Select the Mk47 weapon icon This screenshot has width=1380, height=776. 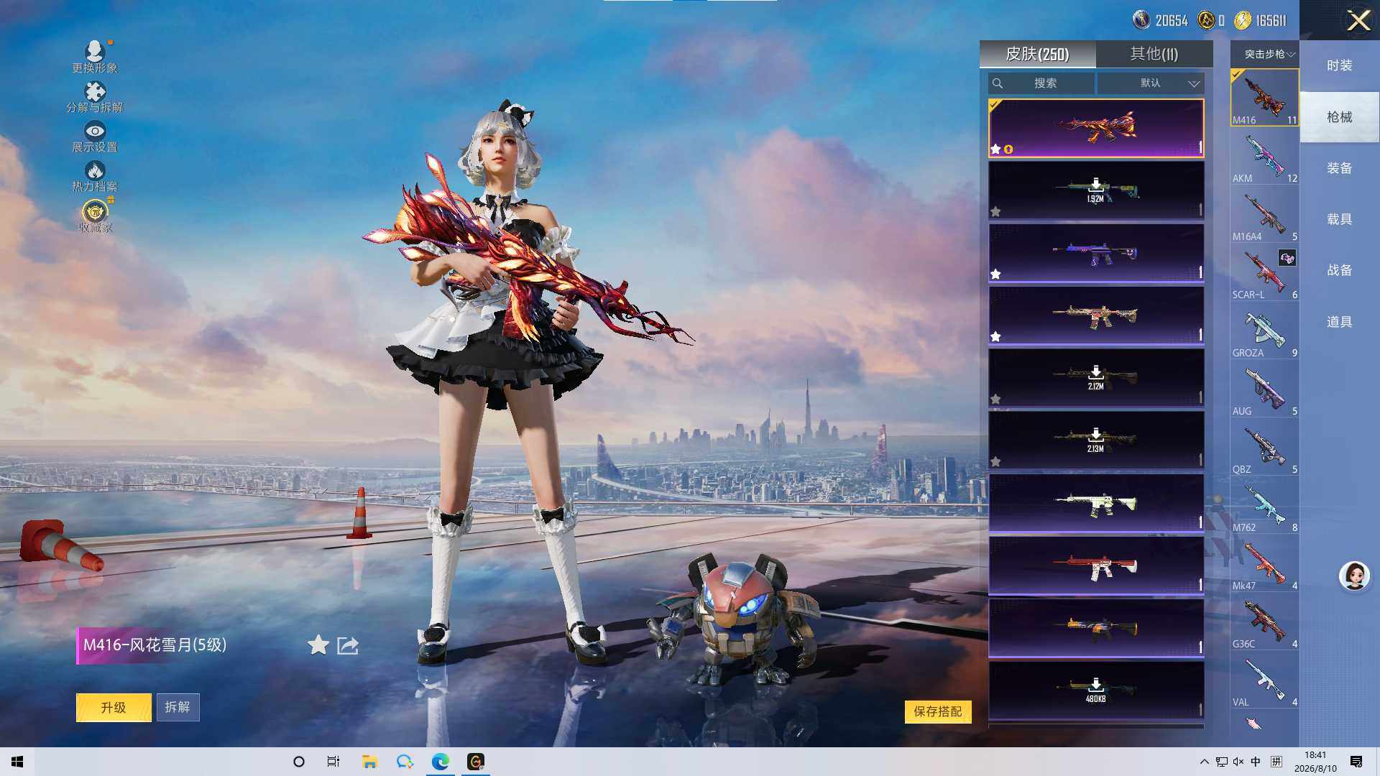(1264, 563)
